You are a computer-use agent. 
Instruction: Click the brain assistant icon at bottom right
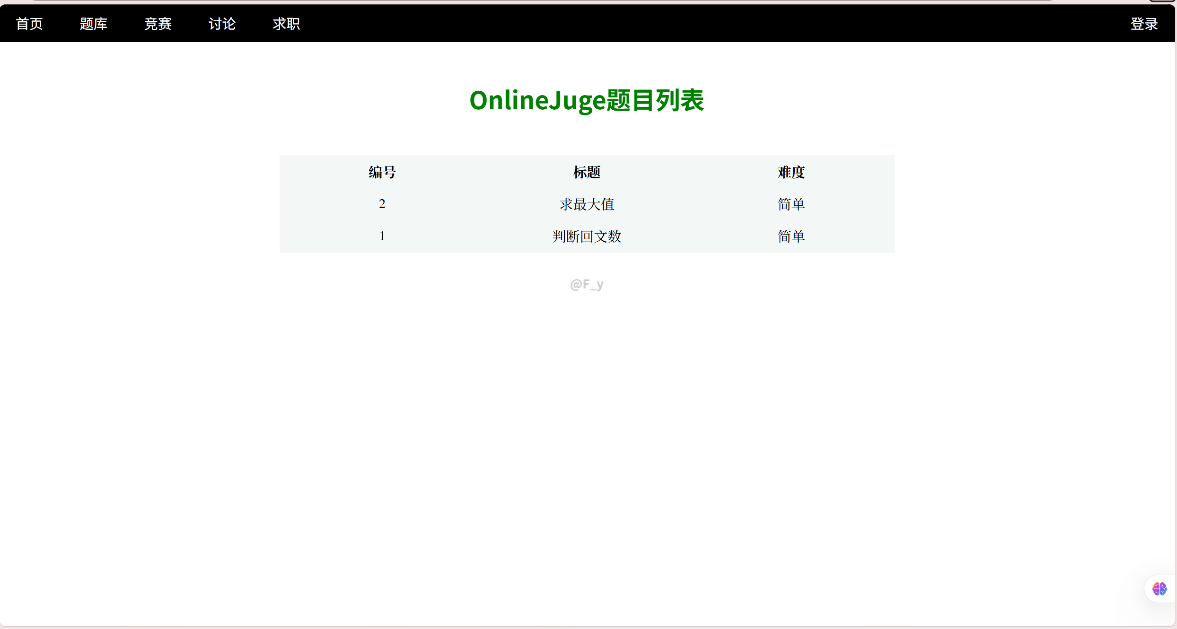point(1159,589)
